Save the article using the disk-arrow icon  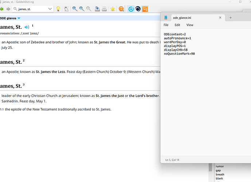pos(97,9)
